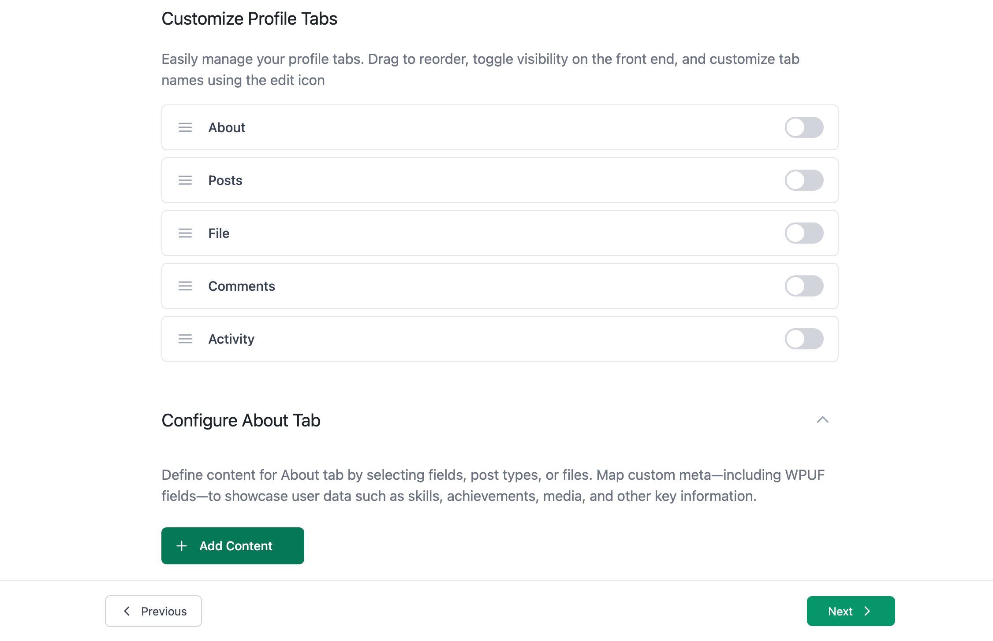Enable the Posts tab visibility toggle
This screenshot has height=641, width=993.
point(804,180)
